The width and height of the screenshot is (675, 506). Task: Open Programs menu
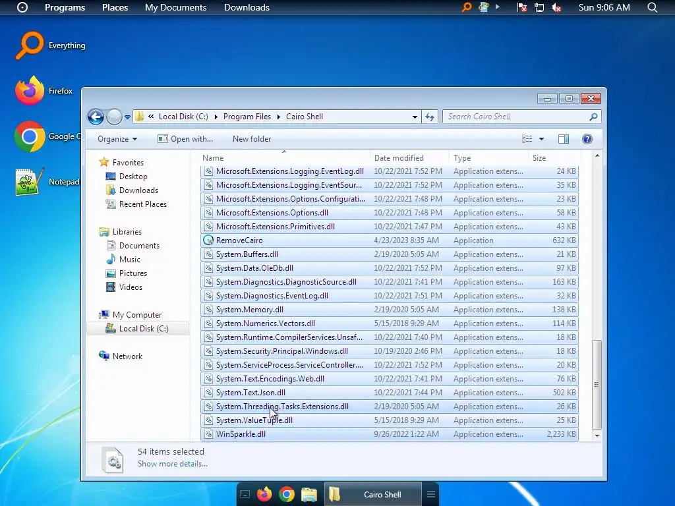coord(65,7)
